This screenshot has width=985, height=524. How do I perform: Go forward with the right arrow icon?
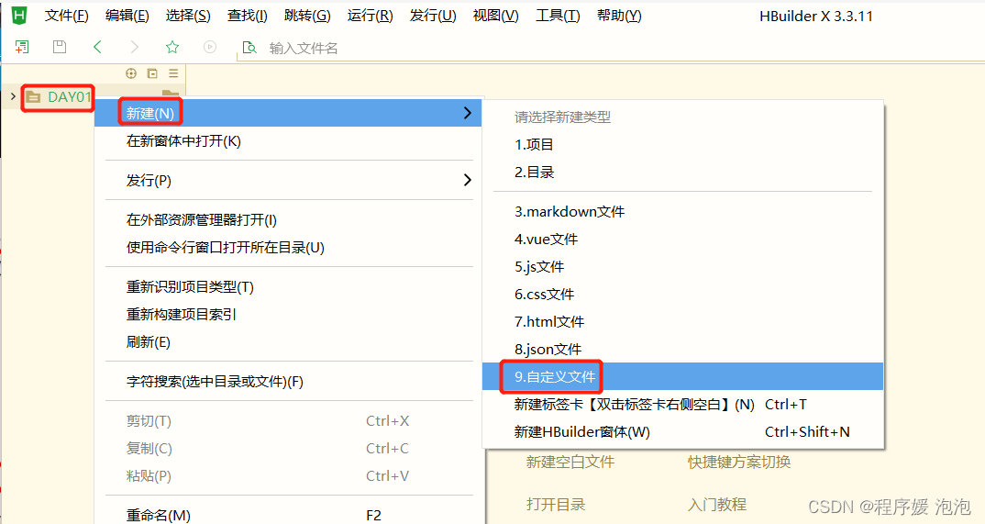coord(135,47)
